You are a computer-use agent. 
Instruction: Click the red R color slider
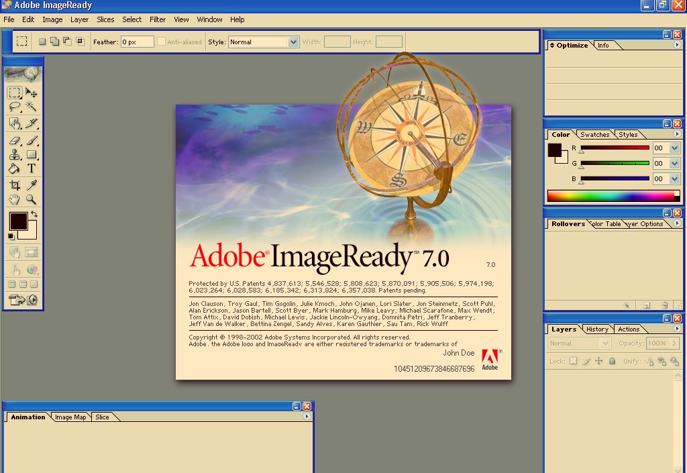[615, 148]
